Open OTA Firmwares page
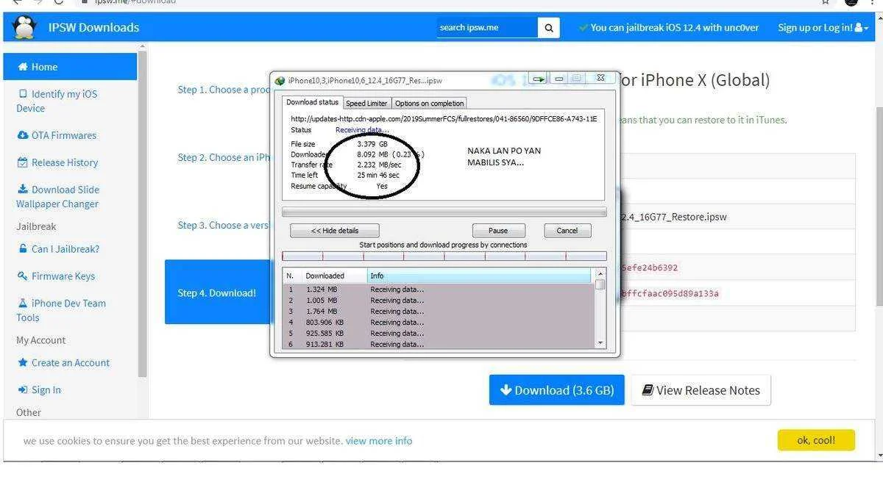The width and height of the screenshot is (883, 496). click(x=64, y=135)
